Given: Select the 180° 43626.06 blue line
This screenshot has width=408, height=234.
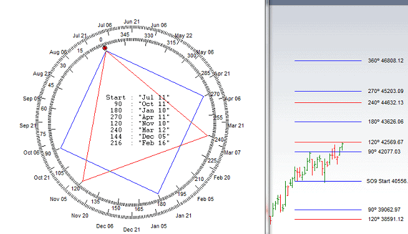Looking at the screenshot, I should [328, 122].
